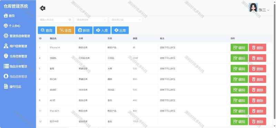Click the magnifier icon on 查询 button
276x128 pixels.
tap(42, 30)
